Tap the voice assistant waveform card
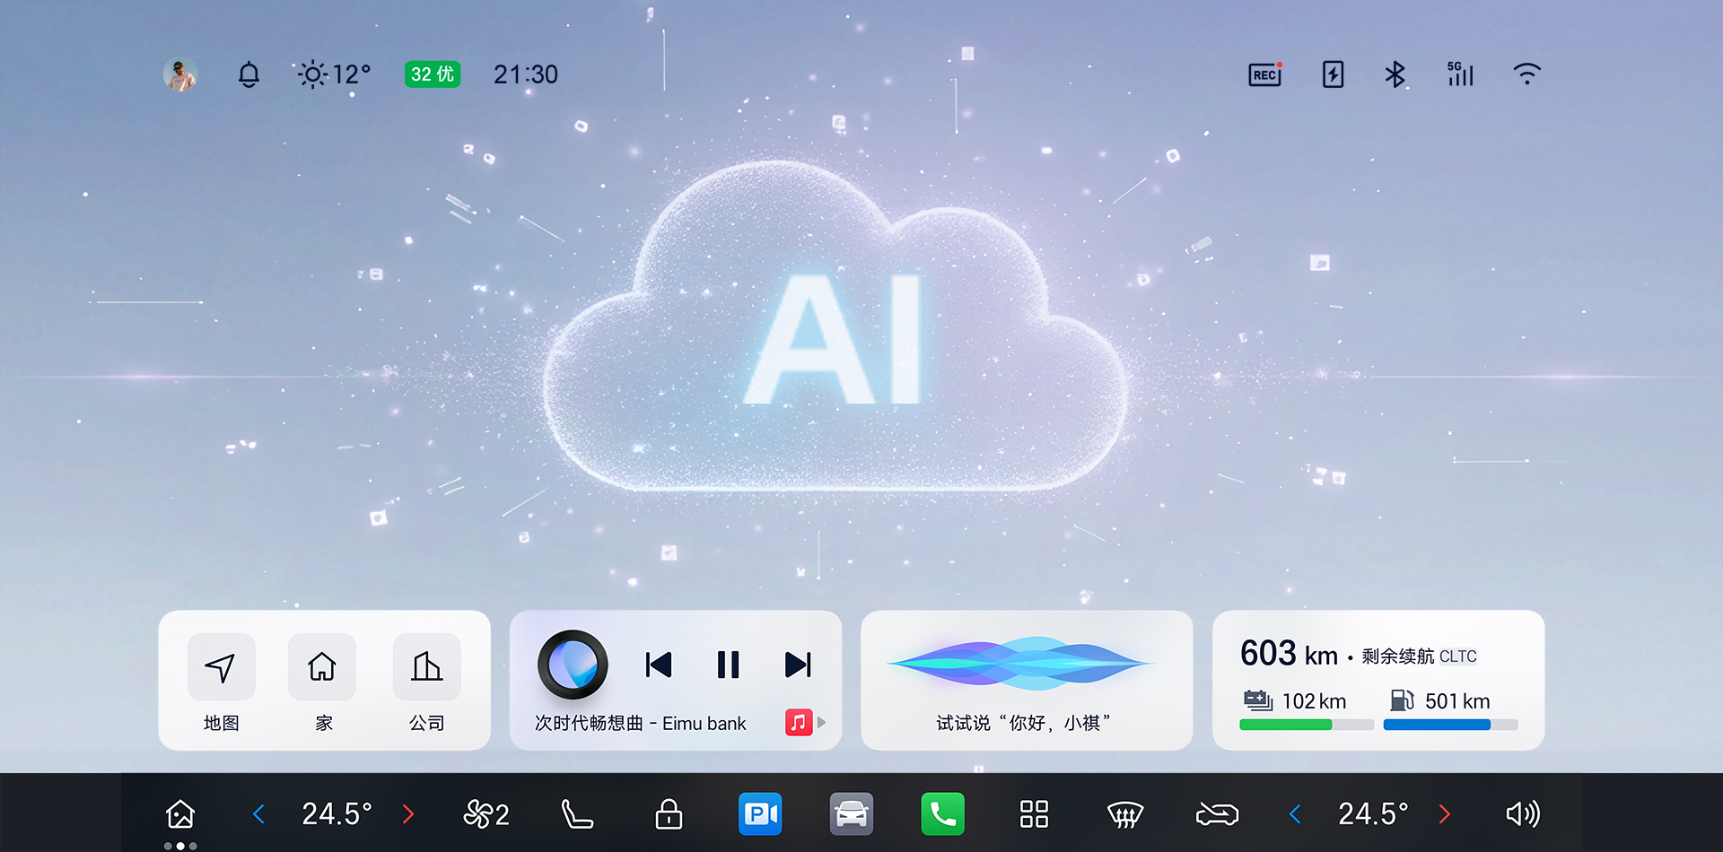This screenshot has height=852, width=1723. 1026,680
